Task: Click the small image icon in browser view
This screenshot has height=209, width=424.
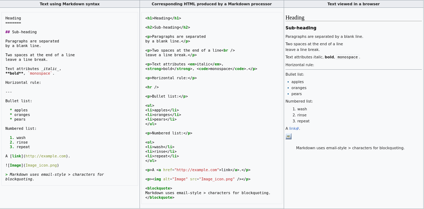Action: tap(288, 136)
